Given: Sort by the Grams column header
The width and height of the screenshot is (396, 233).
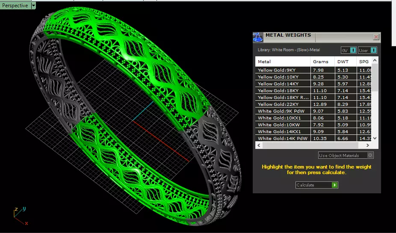Looking at the screenshot, I should (x=322, y=61).
